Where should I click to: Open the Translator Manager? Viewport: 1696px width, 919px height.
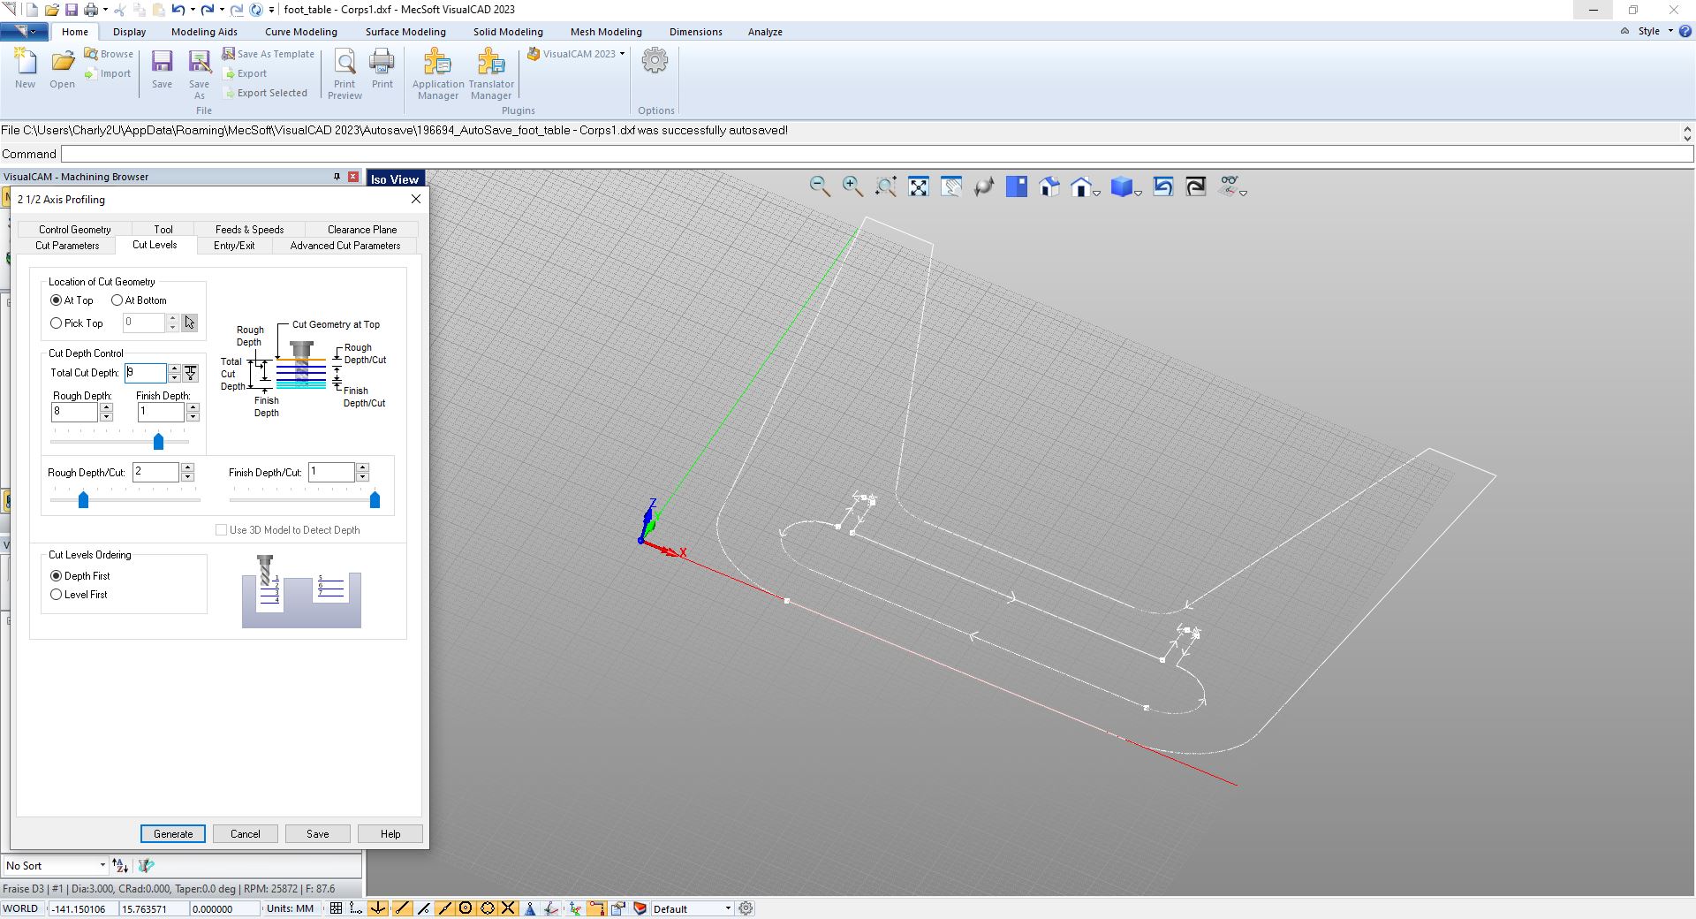[x=490, y=74]
